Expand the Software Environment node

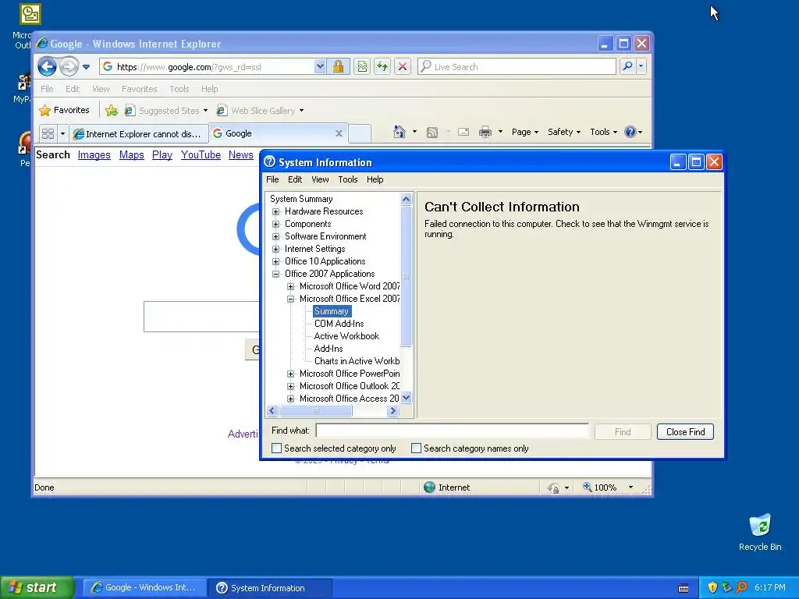click(x=275, y=236)
